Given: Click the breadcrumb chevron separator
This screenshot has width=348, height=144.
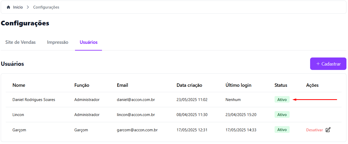Looking at the screenshot, I should point(28,7).
